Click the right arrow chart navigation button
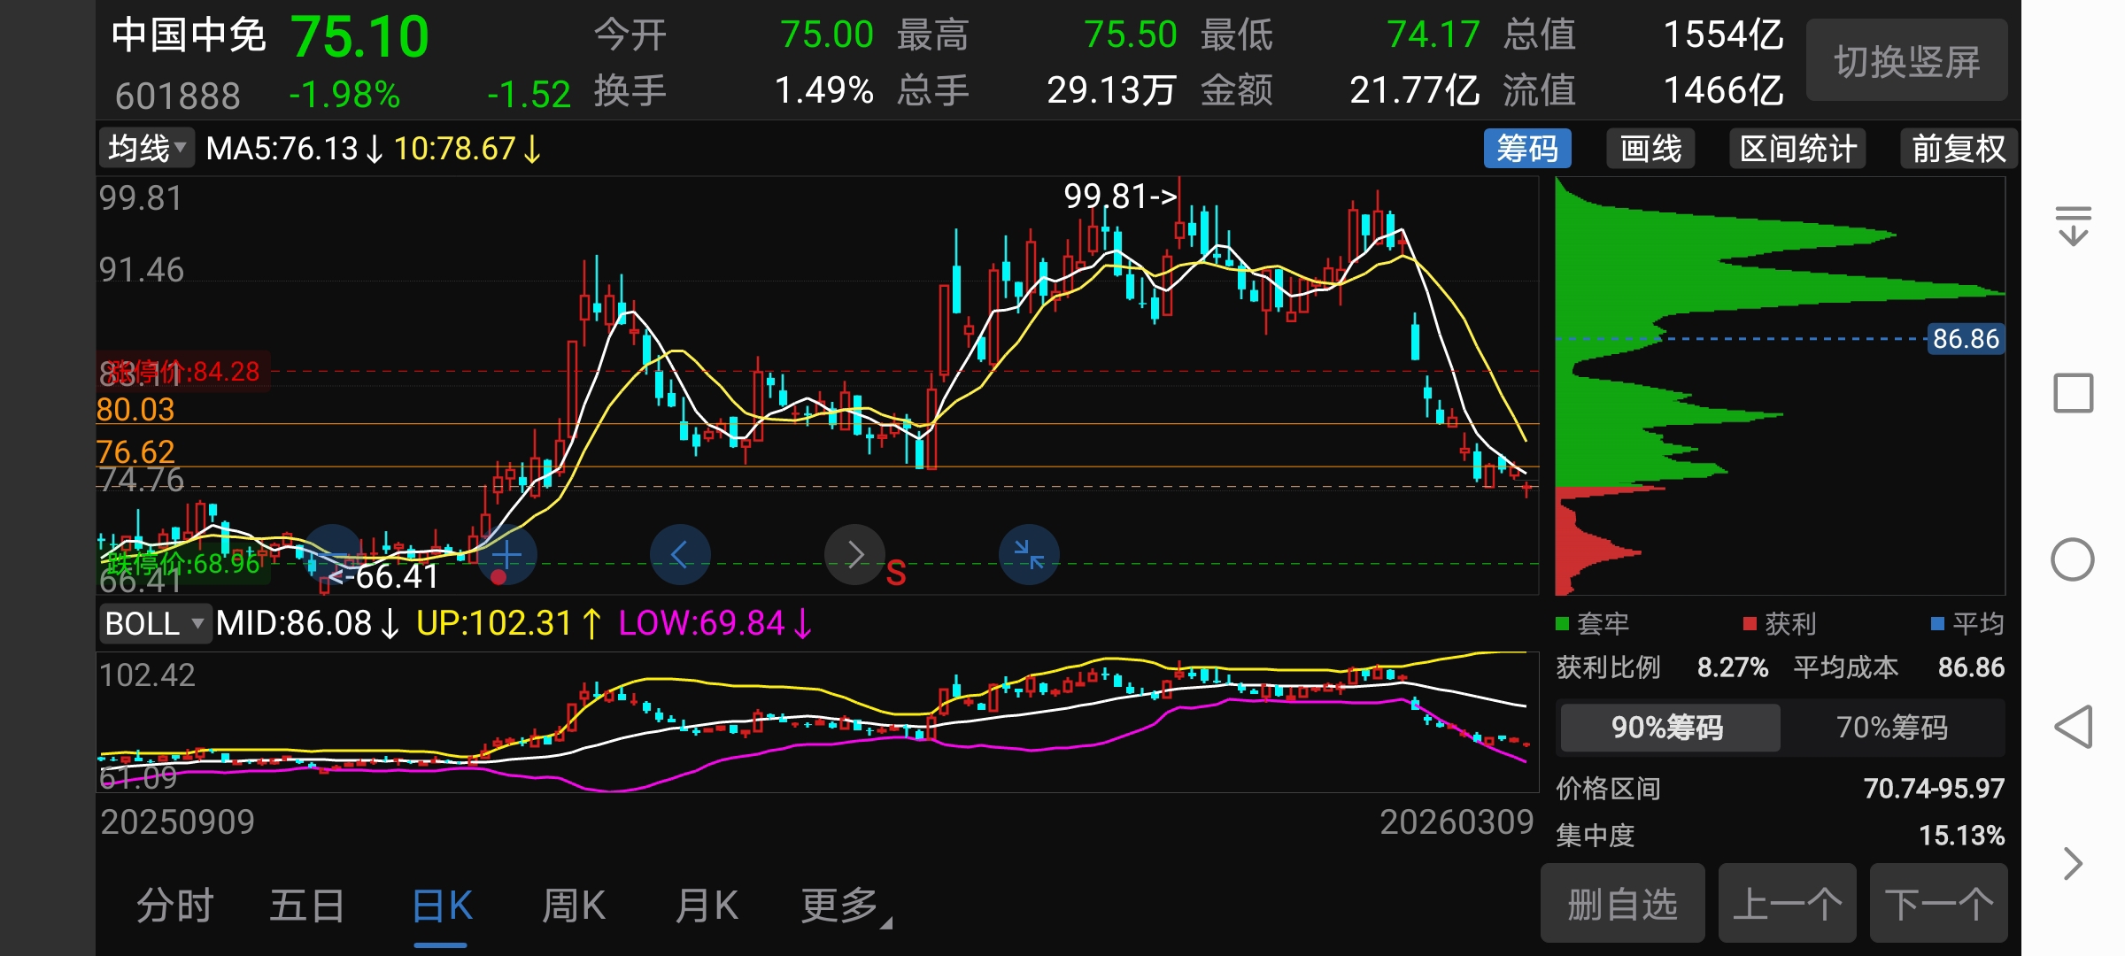This screenshot has width=2125, height=956. 854,555
